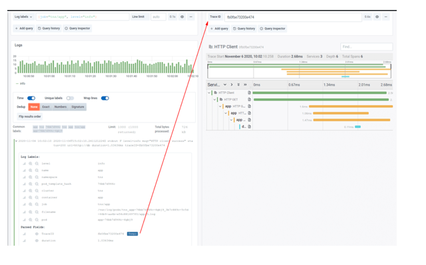
Task: Open Query history in the trace pane
Action: [x=244, y=29]
